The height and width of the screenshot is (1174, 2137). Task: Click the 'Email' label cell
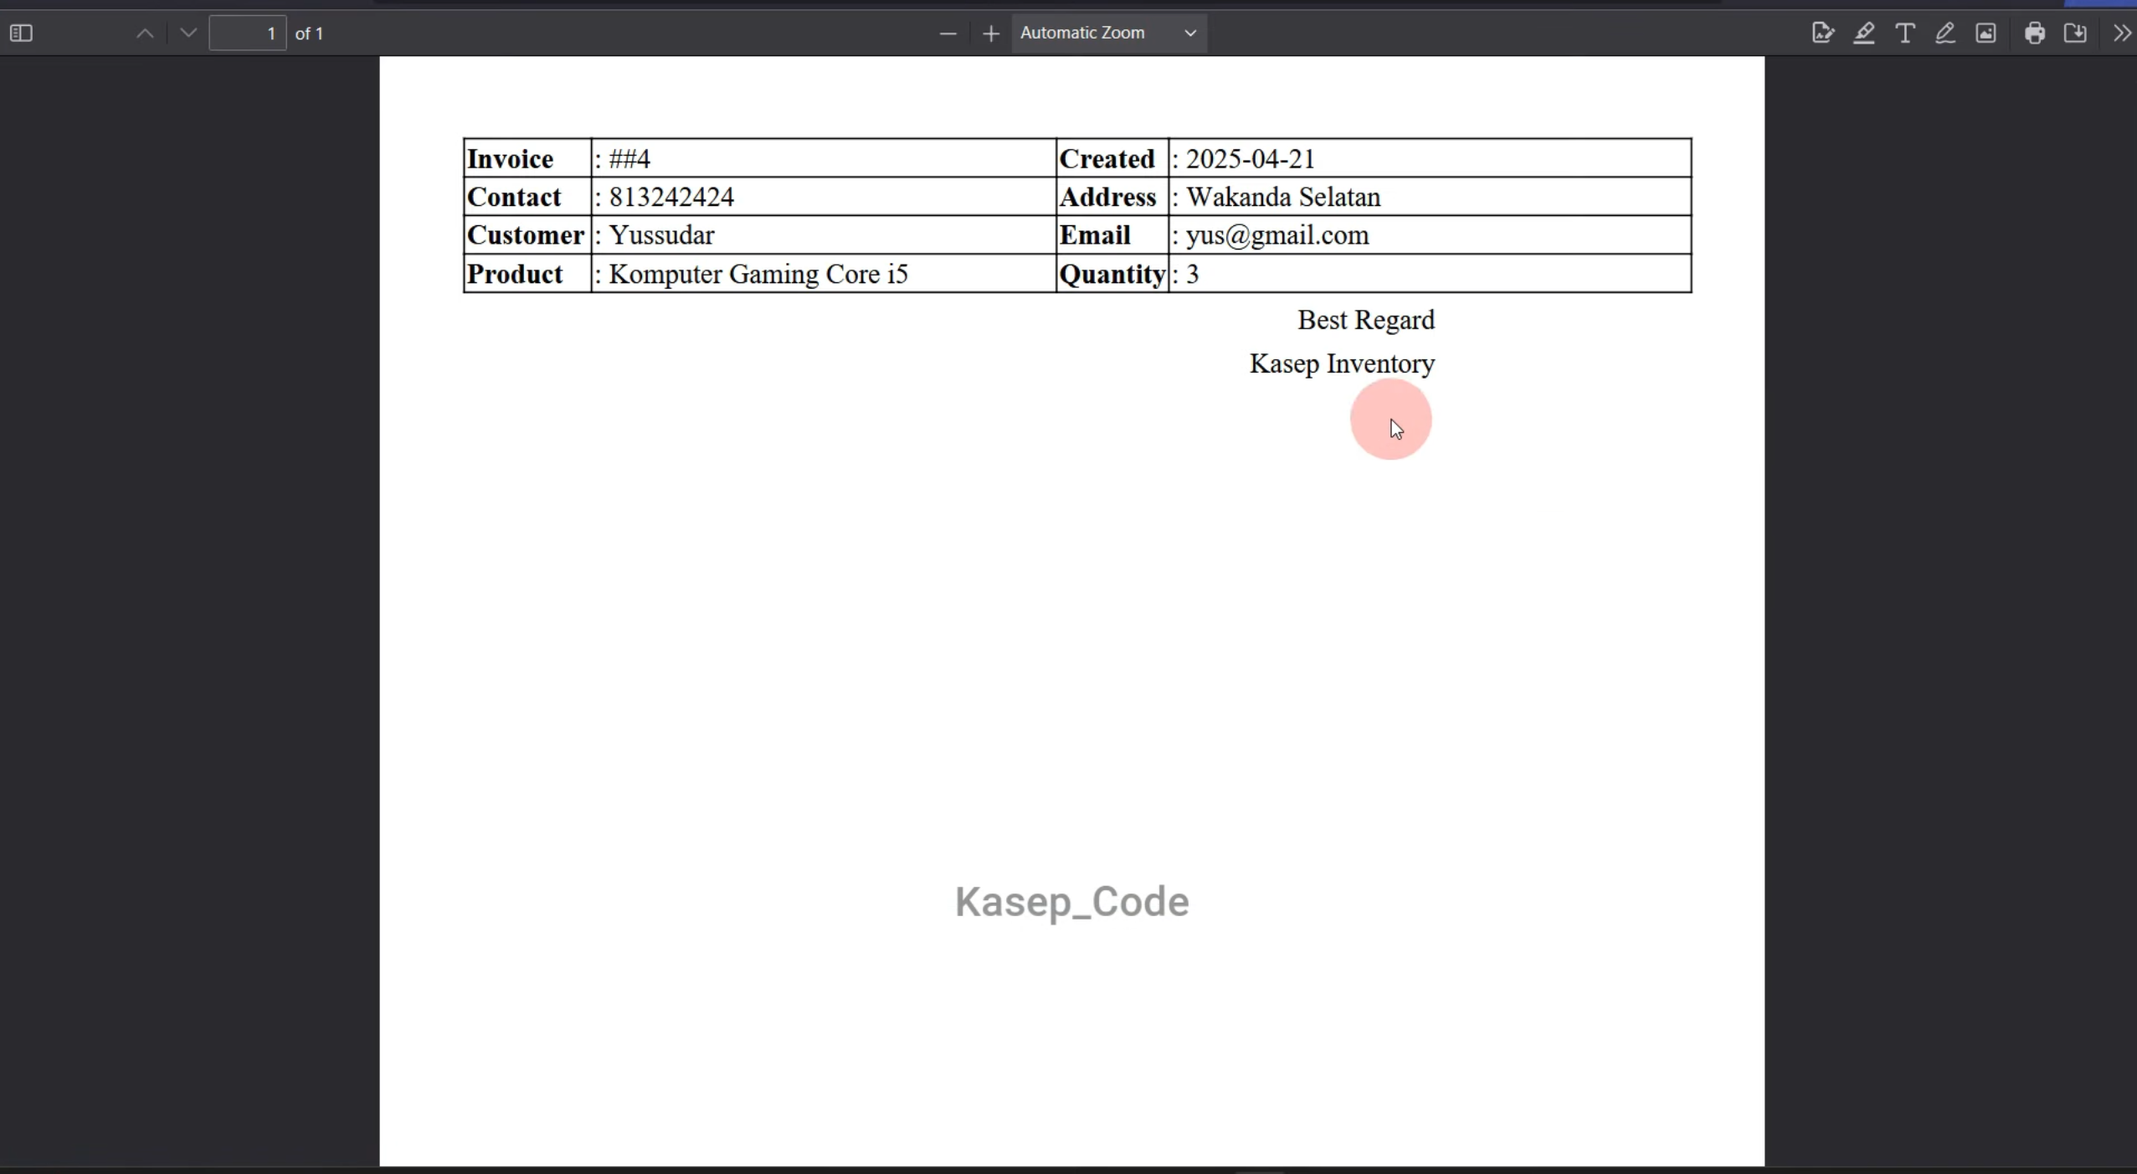(x=1112, y=235)
